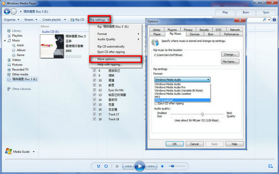Image resolution: width=279 pixels, height=174 pixels.
Task: Switch to the Privacy tab
Action: point(188,30)
